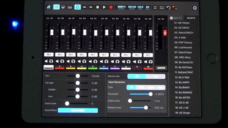Screen dimensions: 228x128
Task: Open the piano keyboard icon
Action: [x=70, y=7]
